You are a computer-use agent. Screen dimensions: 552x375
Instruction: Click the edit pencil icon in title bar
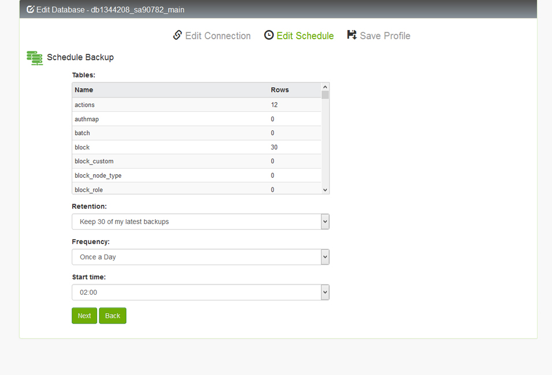(x=31, y=9)
